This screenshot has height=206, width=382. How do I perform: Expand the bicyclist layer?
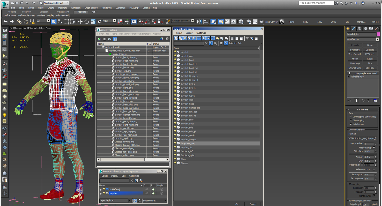coord(101,193)
